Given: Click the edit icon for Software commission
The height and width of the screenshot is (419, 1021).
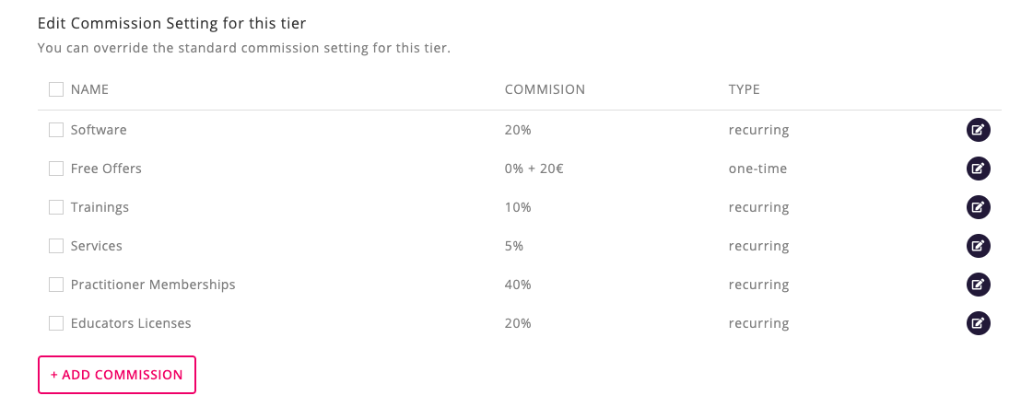Looking at the screenshot, I should pyautogui.click(x=978, y=130).
